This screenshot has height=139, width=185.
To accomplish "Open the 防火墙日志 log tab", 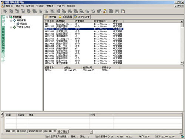I will [50, 131].
